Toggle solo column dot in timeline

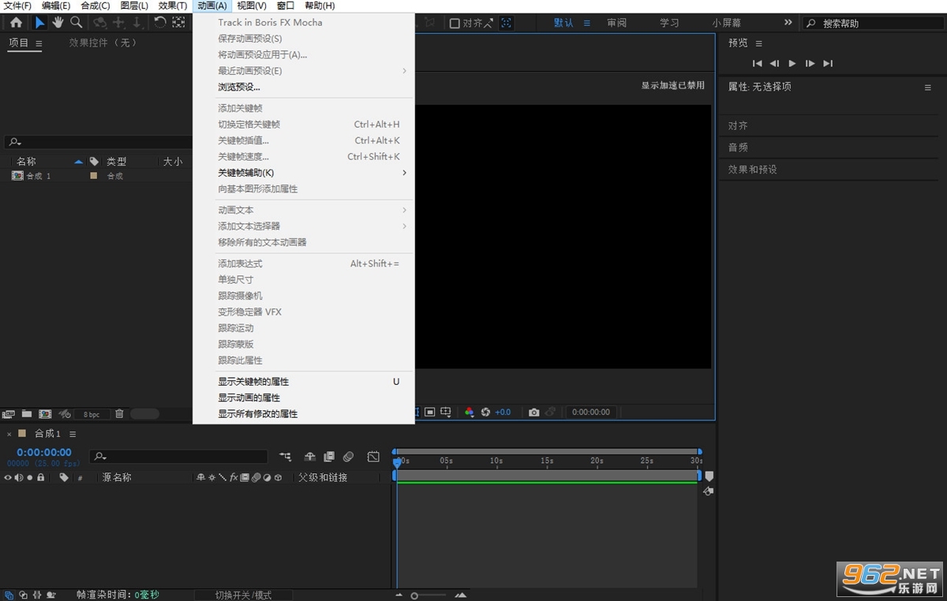click(x=30, y=477)
